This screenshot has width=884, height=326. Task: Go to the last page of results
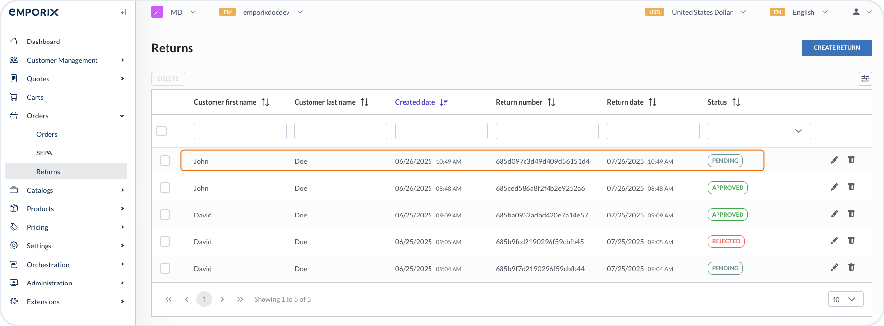click(240, 299)
